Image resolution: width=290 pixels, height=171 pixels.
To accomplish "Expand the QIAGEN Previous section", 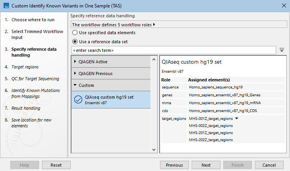I will pyautogui.click(x=76, y=74).
